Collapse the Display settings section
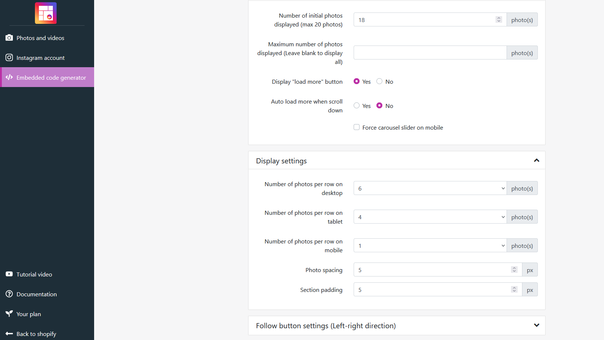Image resolution: width=604 pixels, height=340 pixels. [x=536, y=160]
